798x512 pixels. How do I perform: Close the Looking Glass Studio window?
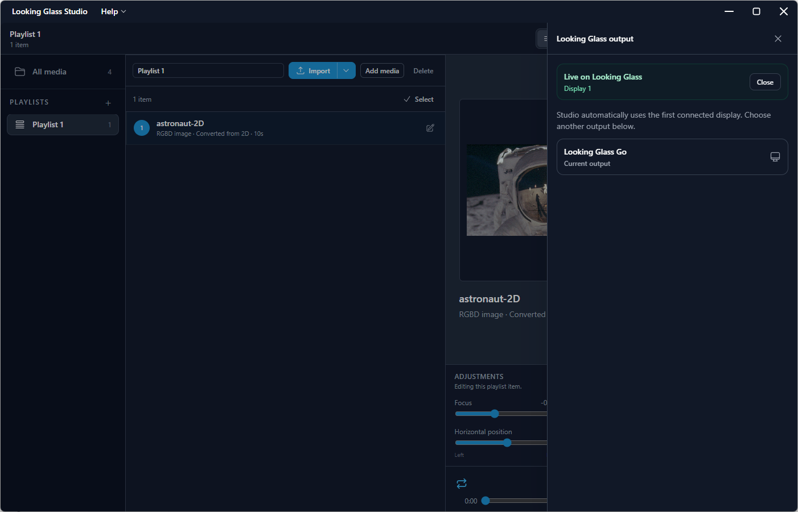coord(784,11)
